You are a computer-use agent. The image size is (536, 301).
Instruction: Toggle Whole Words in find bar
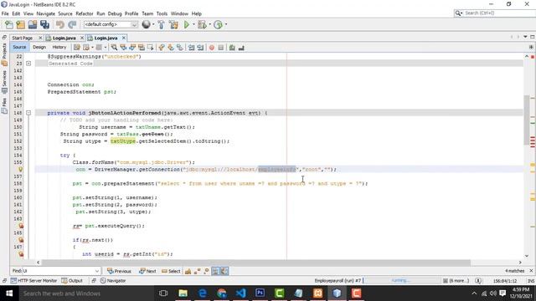[x=198, y=271]
